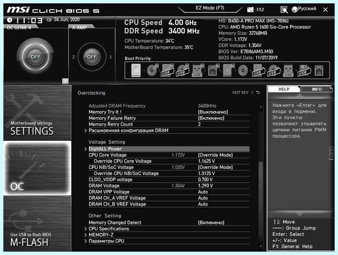Open Motherboard settings SETTINGS section

[37, 113]
